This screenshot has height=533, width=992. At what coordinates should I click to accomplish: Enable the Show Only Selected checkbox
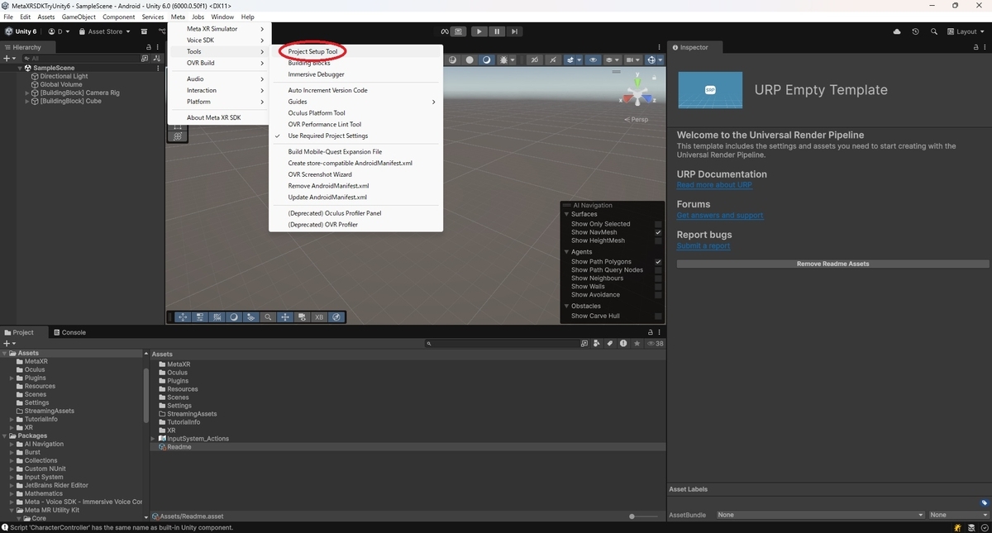pyautogui.click(x=658, y=224)
